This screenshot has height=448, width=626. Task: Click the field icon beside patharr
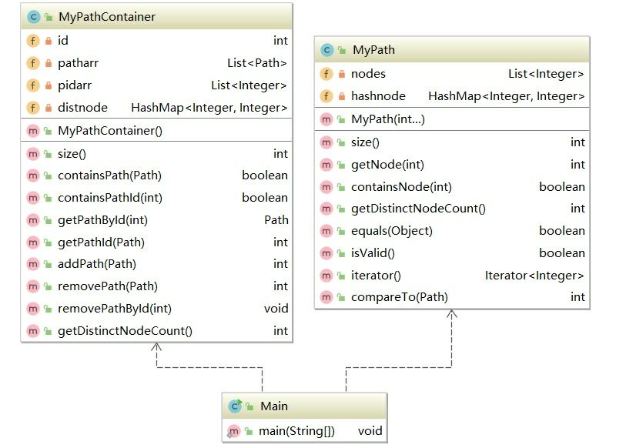[33, 62]
